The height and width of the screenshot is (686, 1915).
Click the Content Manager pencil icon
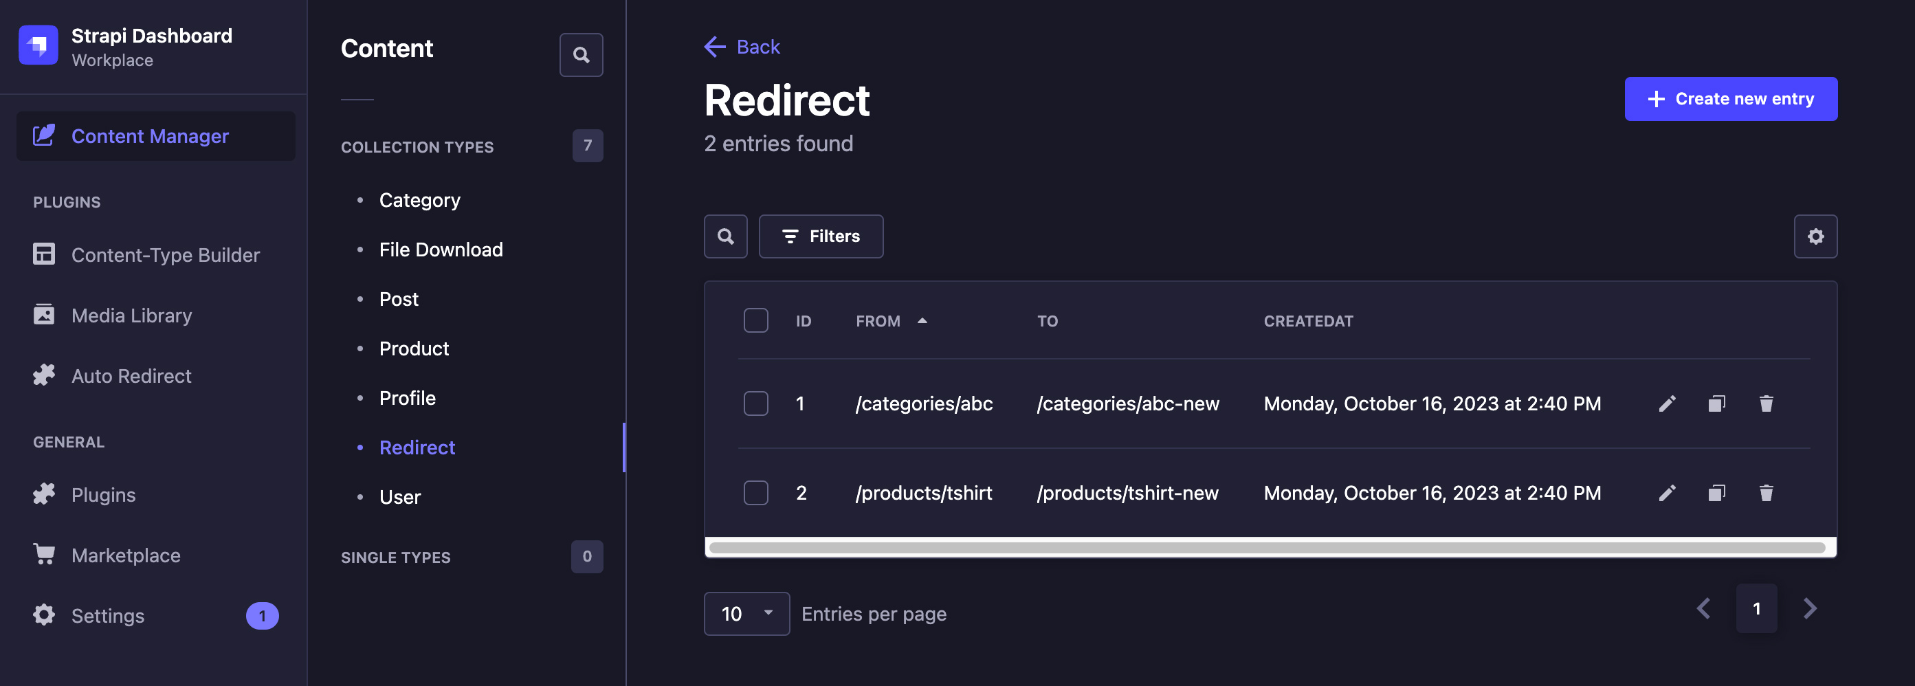(x=44, y=135)
